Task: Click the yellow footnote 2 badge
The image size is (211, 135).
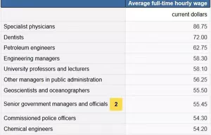Action: [116, 104]
